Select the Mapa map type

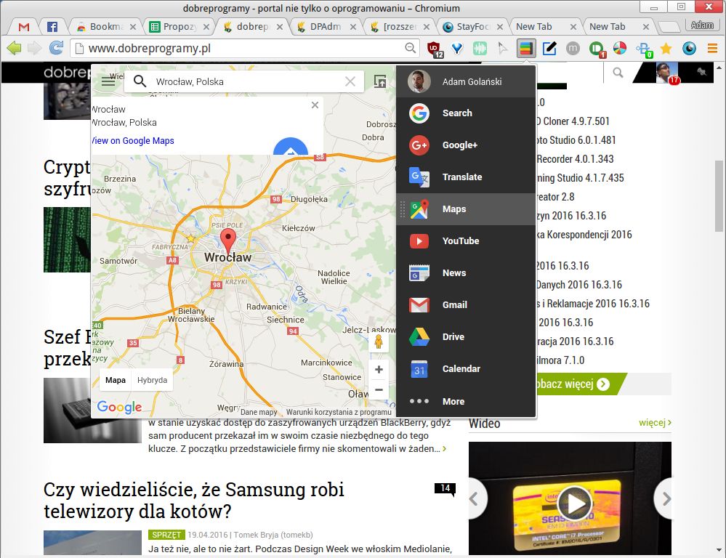pyautogui.click(x=116, y=380)
